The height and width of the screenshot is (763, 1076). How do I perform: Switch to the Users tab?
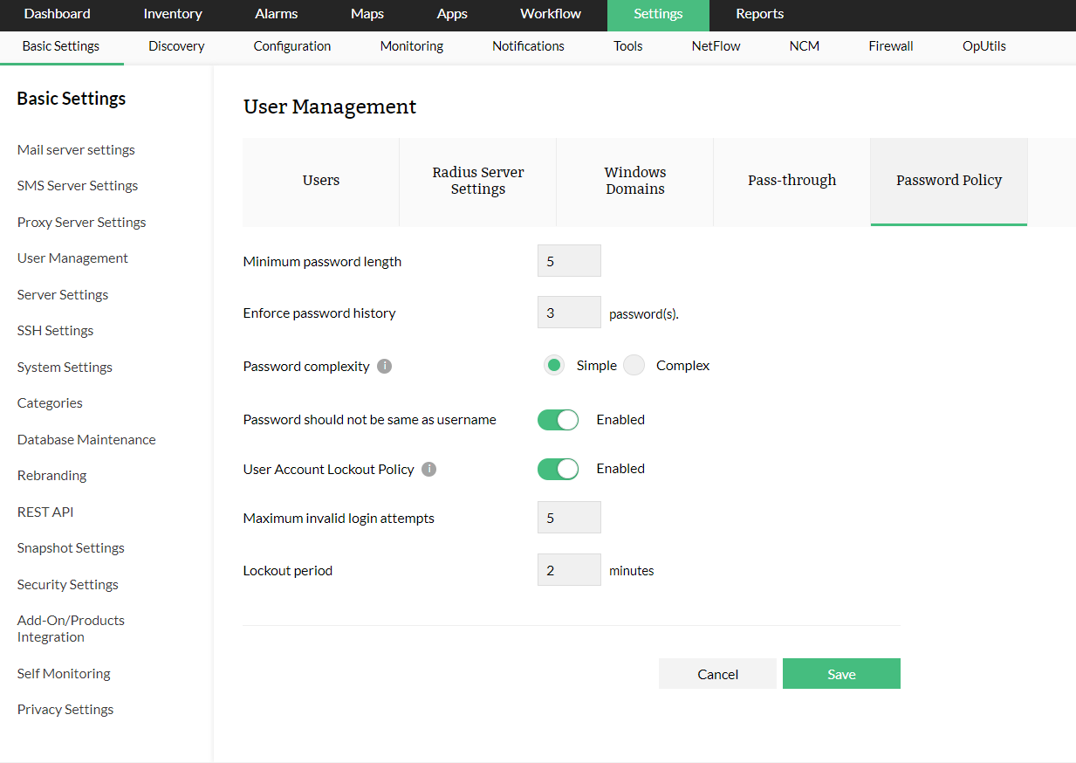(321, 181)
